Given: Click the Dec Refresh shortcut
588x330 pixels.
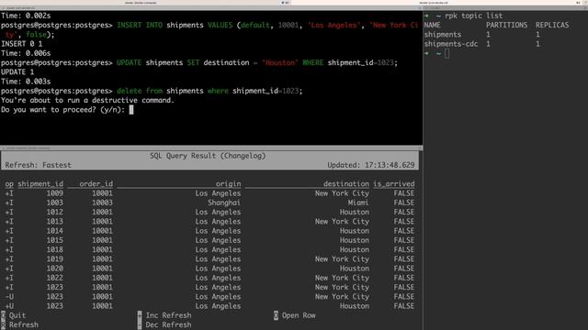Looking at the screenshot, I should coord(164,324).
